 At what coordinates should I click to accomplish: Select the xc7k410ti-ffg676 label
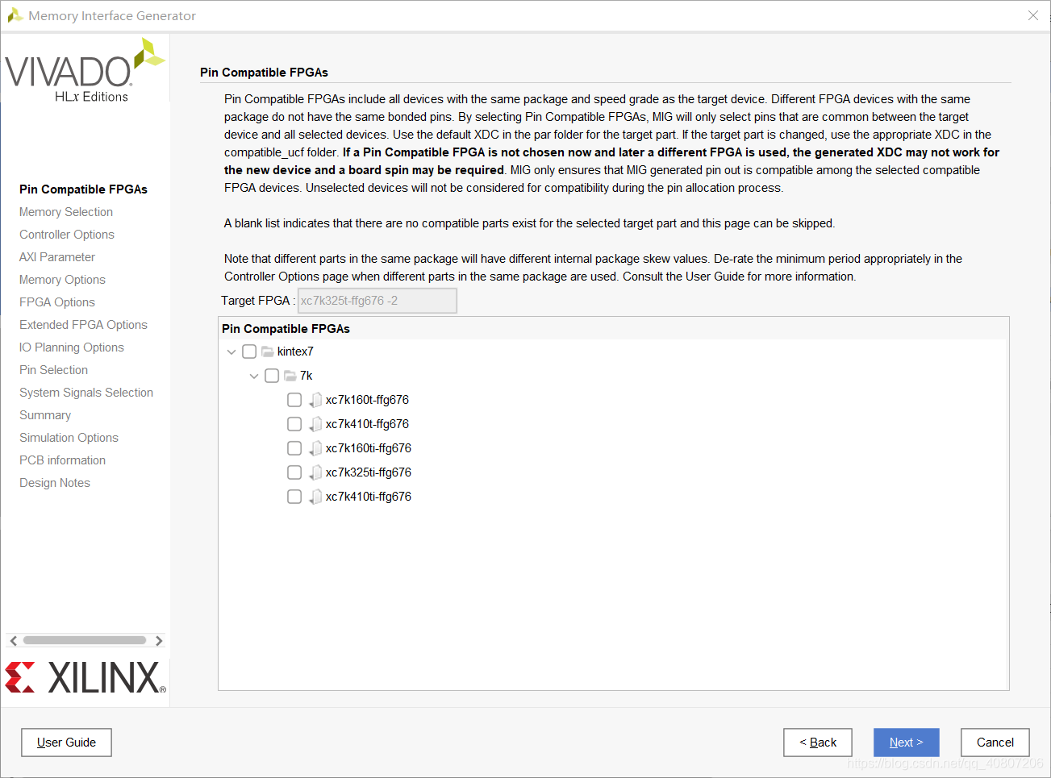(x=369, y=497)
